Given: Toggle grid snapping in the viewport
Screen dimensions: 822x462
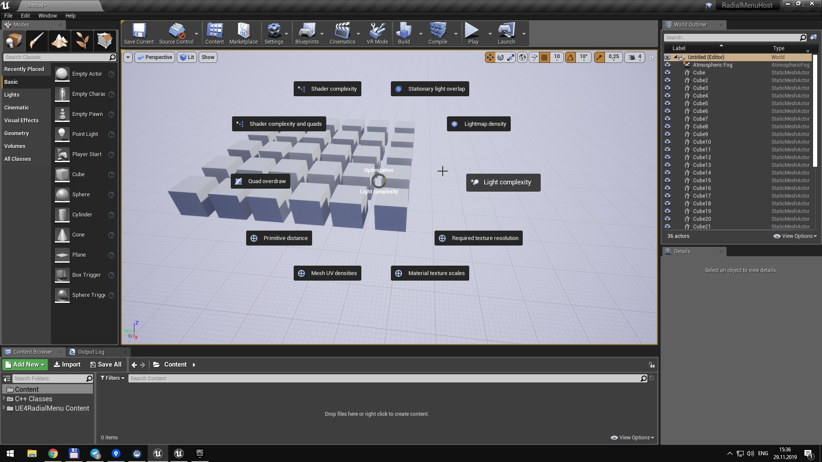Looking at the screenshot, I should (545, 57).
